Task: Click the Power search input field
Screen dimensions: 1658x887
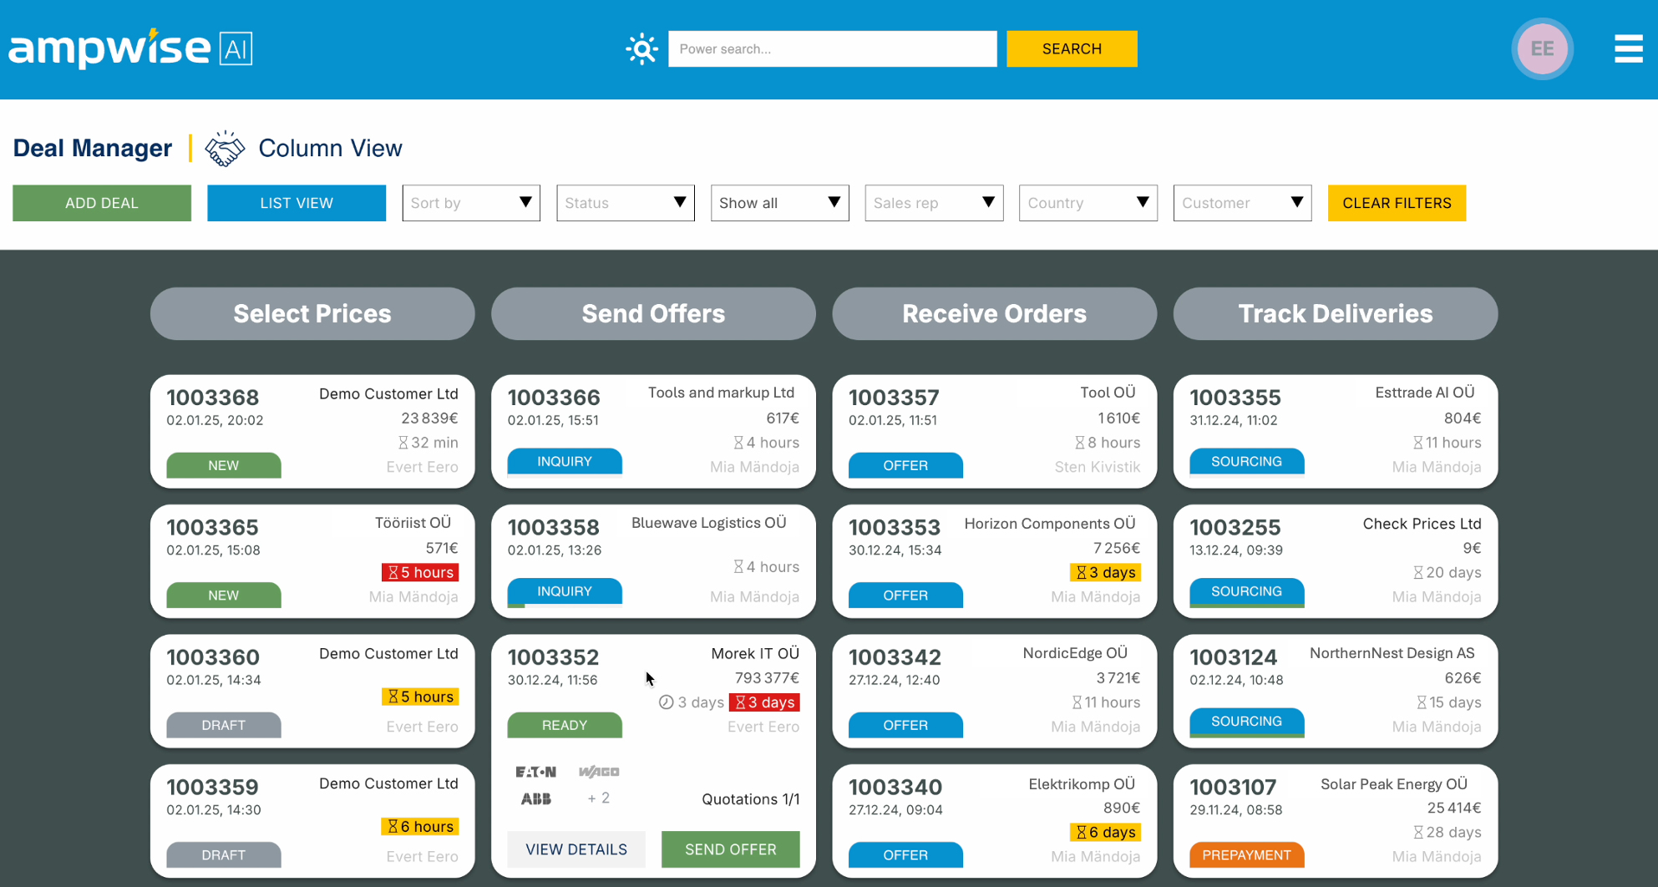Action: [x=832, y=48]
